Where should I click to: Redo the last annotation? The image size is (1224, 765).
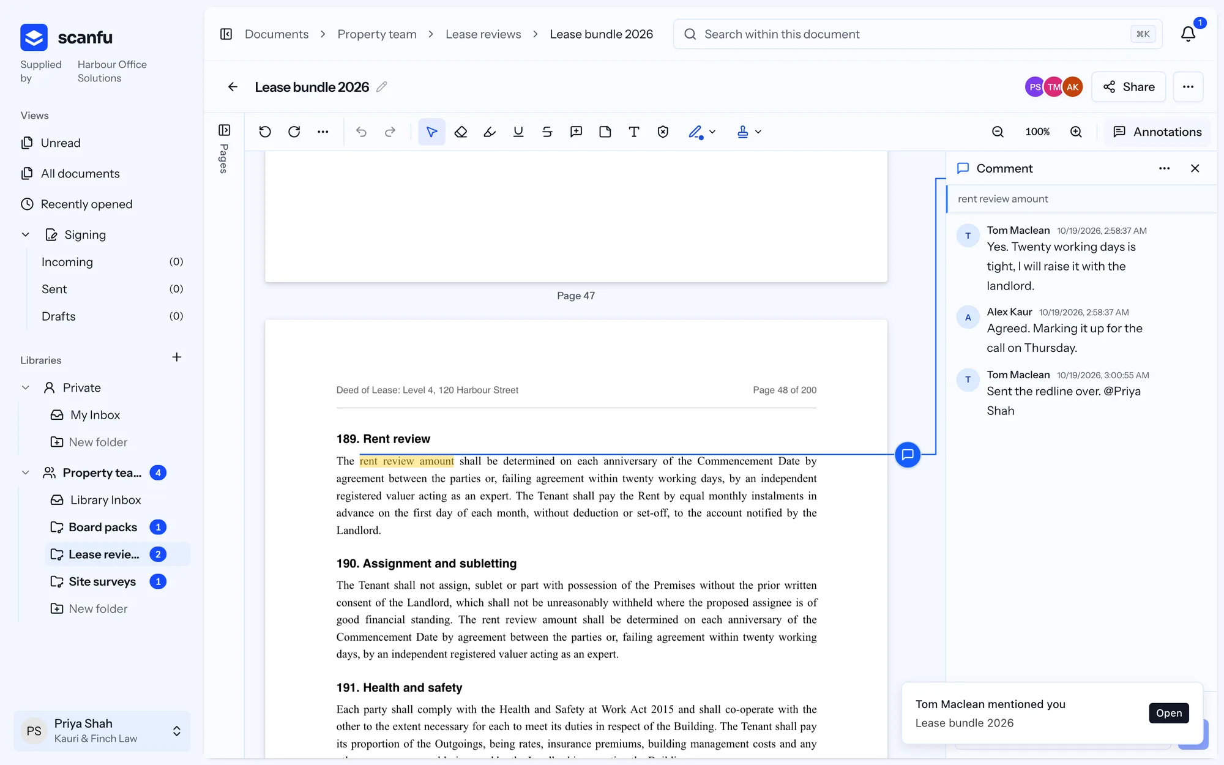[x=390, y=132]
